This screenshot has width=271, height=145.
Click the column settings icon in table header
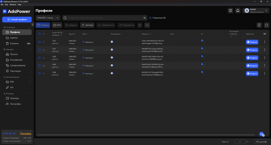[x=265, y=34]
